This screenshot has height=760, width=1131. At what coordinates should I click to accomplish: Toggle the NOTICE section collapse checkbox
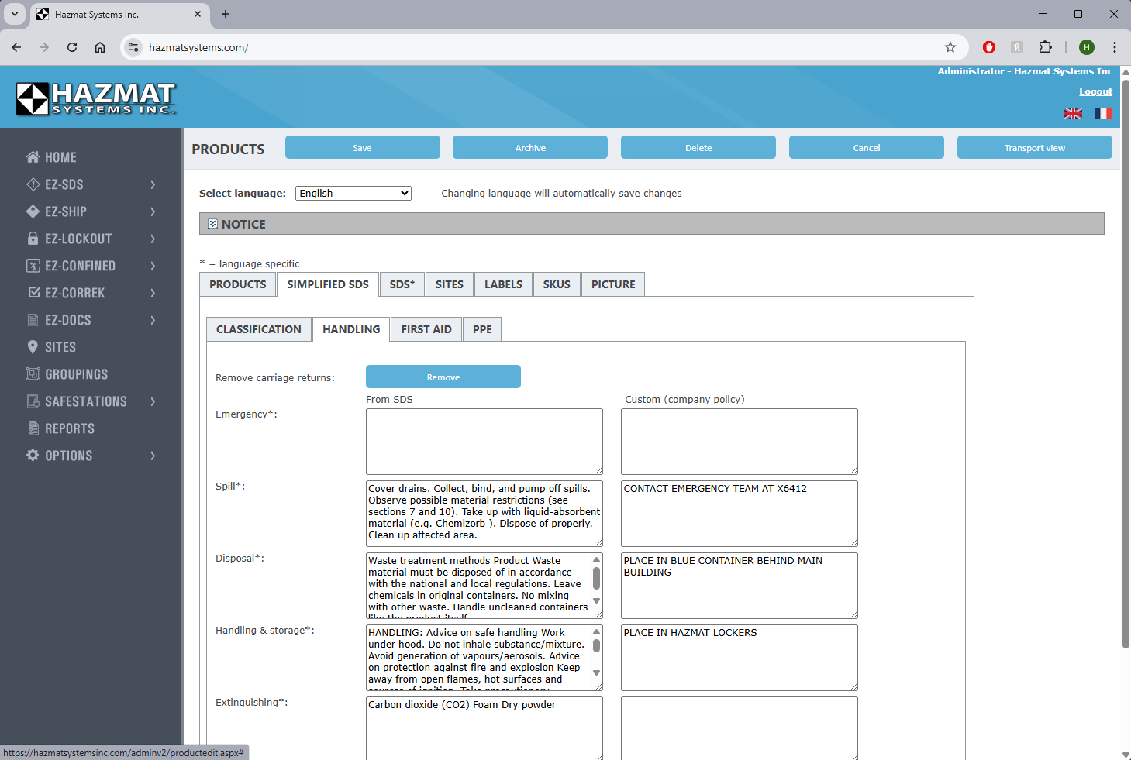coord(212,224)
